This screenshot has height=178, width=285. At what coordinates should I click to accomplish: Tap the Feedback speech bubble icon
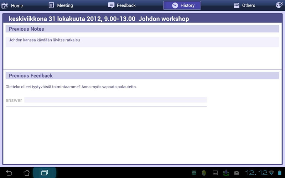(111, 5)
